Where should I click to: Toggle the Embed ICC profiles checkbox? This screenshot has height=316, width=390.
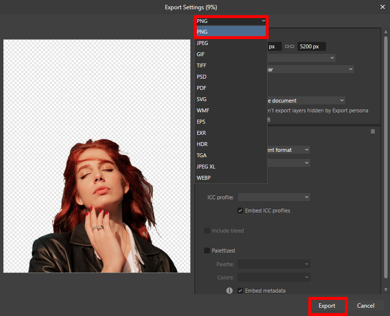click(x=240, y=211)
